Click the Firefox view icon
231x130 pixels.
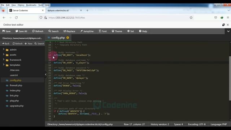pos(3,10)
